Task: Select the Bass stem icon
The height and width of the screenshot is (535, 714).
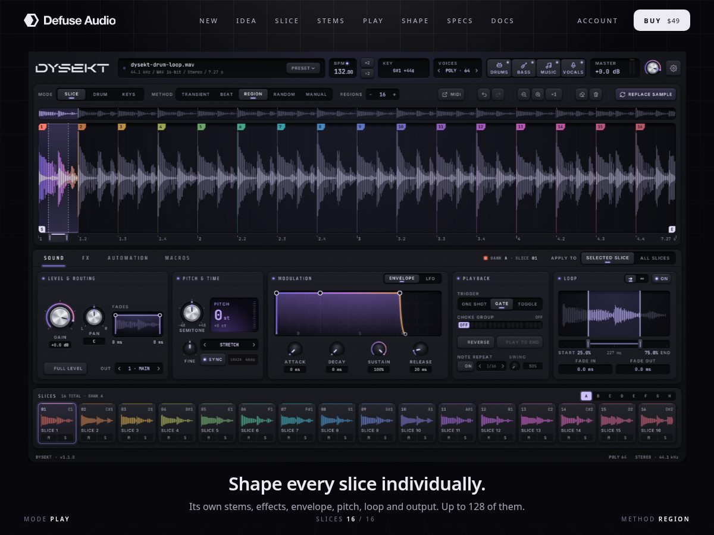Action: click(524, 68)
